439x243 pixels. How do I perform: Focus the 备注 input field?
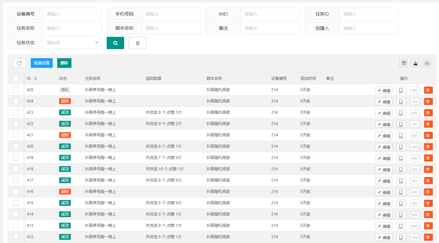tap(270, 28)
